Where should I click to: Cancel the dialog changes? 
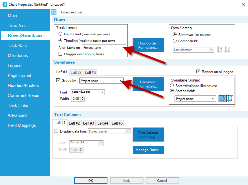(x=162, y=180)
